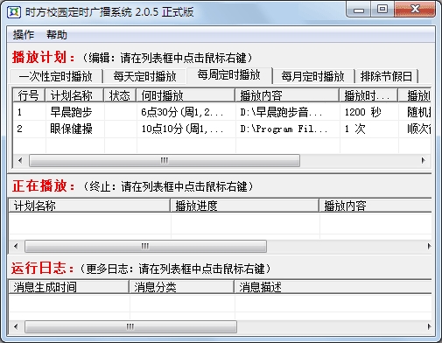The image size is (442, 343).
Task: Click the 计划名称 header in 播放计划 list
Action: 74,95
